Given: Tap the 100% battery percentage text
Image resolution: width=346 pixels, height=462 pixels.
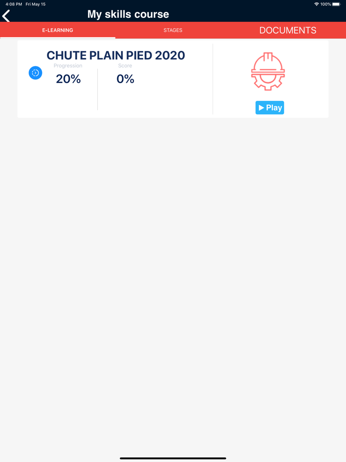Looking at the screenshot, I should click(326, 4).
